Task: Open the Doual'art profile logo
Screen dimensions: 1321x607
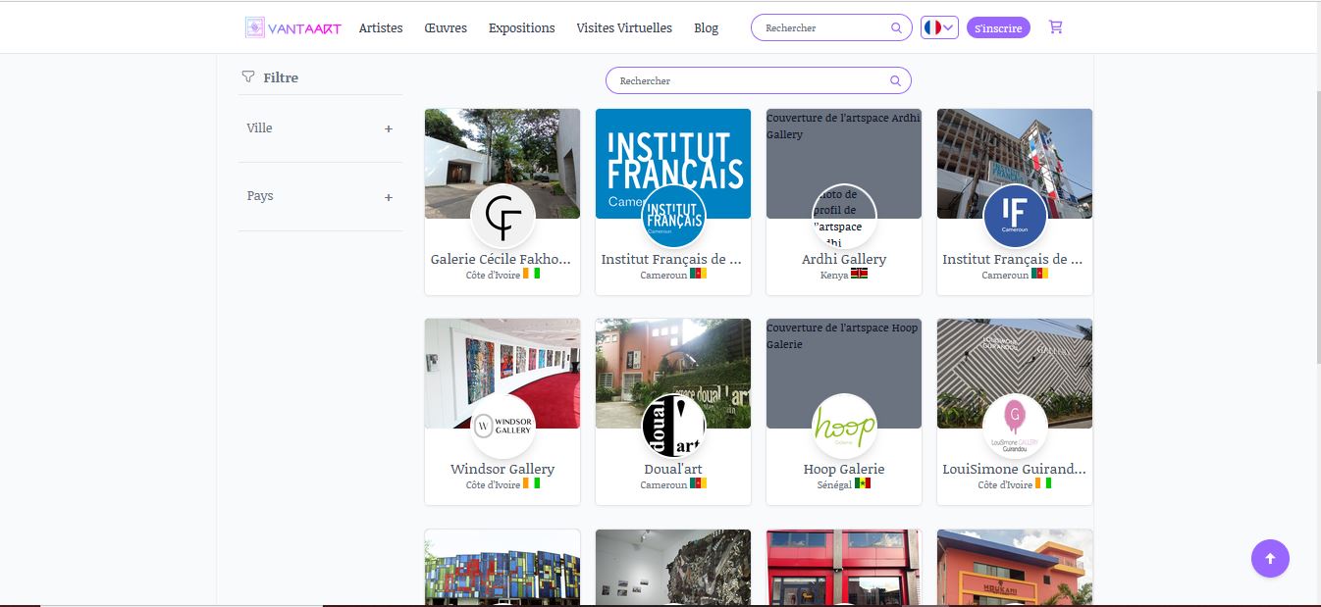Action: (x=673, y=426)
